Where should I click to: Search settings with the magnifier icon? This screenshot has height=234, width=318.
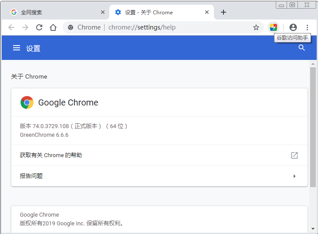click(x=301, y=48)
